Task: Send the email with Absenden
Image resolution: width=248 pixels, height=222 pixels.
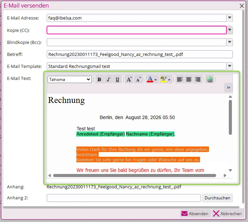Action: click(x=195, y=214)
